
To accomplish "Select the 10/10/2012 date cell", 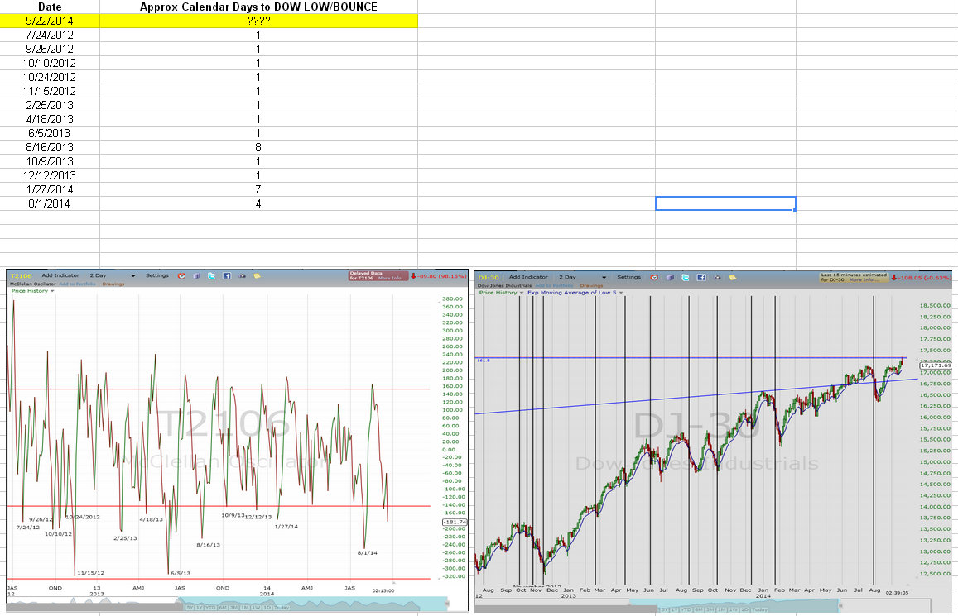I will [x=50, y=63].
